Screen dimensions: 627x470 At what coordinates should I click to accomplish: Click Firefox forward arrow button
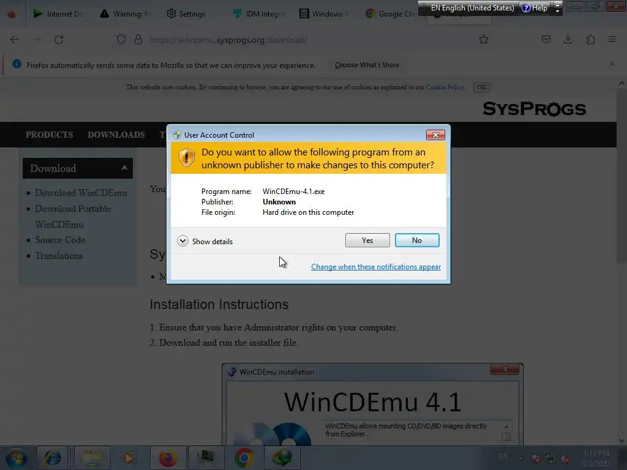tap(37, 40)
